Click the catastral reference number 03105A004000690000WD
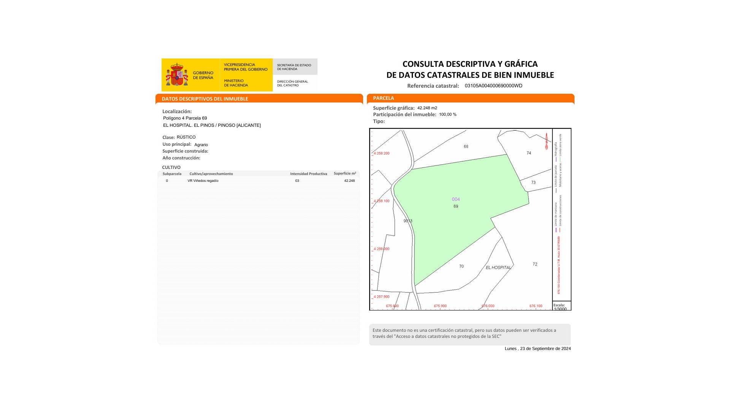 (493, 86)
